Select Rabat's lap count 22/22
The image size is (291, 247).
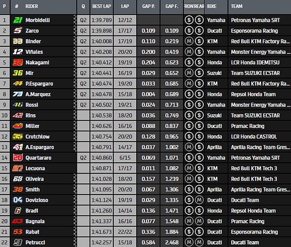coord(125,232)
